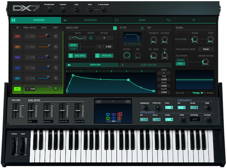Viewport: 227px width, 168px height.
Task: Switch to the LEVEL SCALING sub-tab
Action: [x=145, y=65]
